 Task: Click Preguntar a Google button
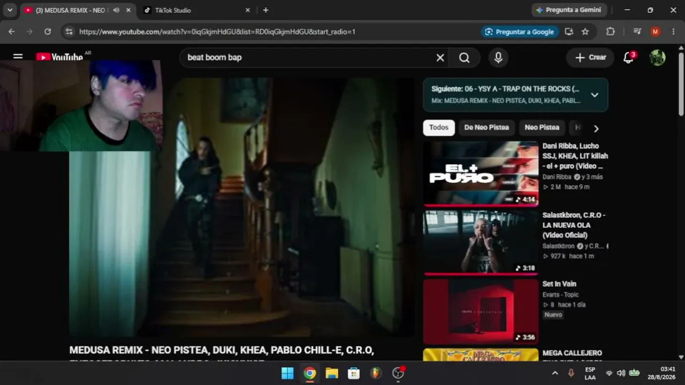519,32
